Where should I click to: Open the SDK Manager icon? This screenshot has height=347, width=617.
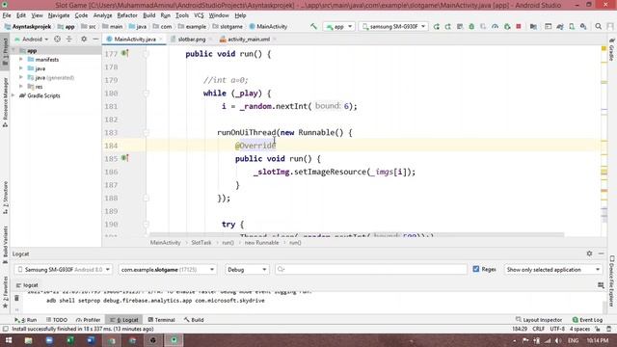pos(583,26)
